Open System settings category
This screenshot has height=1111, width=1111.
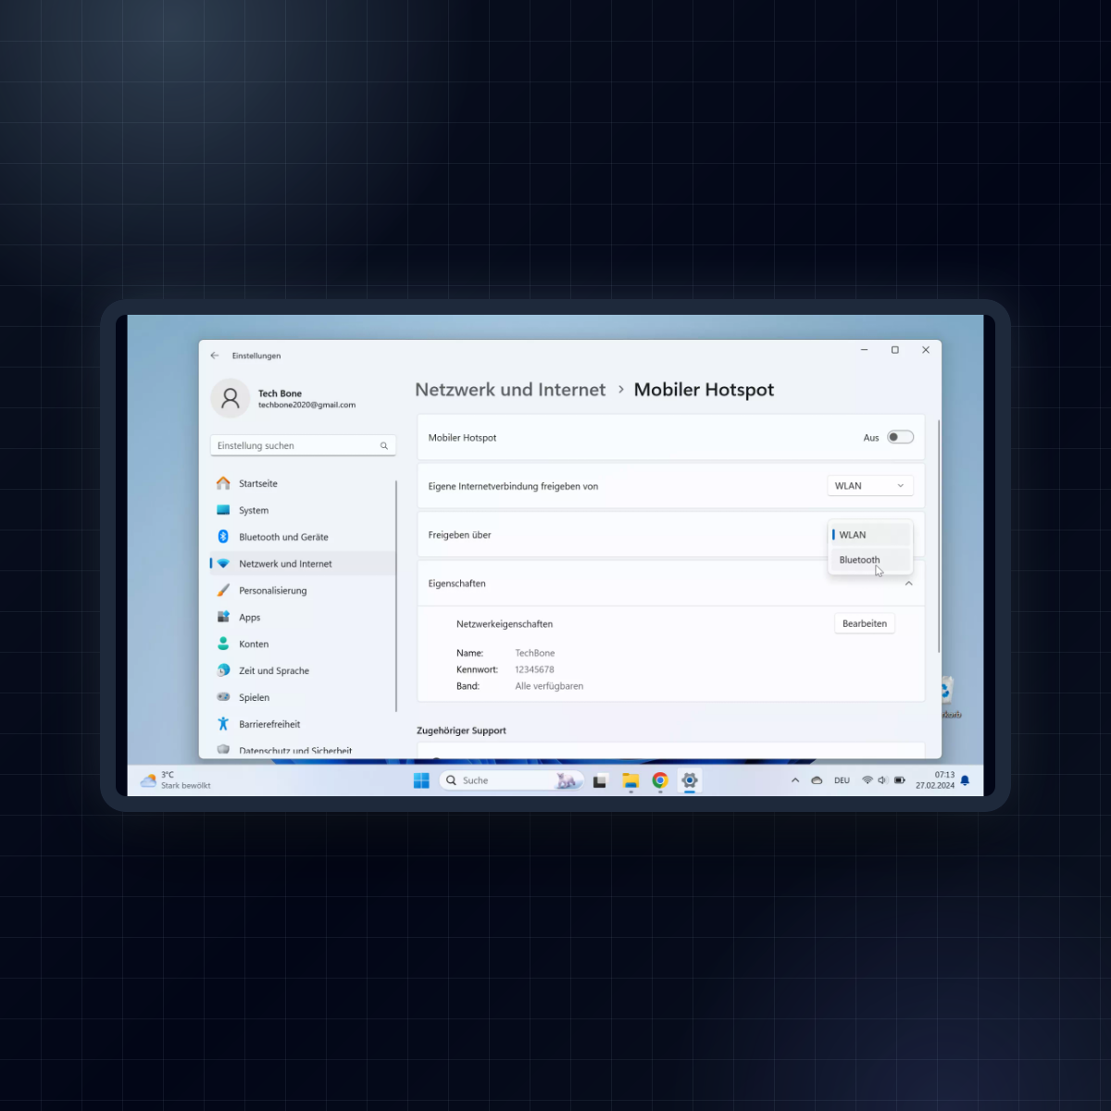(x=303, y=510)
